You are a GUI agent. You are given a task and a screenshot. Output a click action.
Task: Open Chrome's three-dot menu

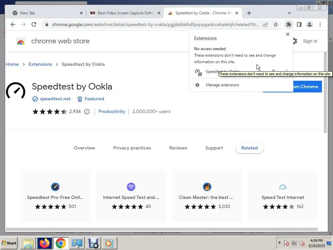(x=320, y=24)
